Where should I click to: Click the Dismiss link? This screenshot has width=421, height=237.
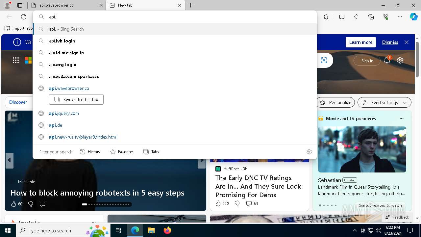point(390,42)
